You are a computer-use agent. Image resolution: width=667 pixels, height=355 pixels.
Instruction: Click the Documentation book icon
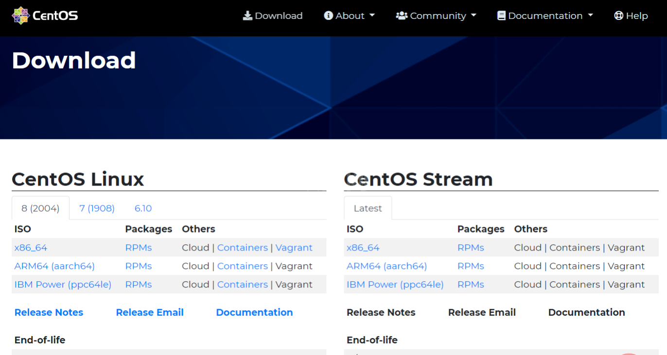(501, 16)
